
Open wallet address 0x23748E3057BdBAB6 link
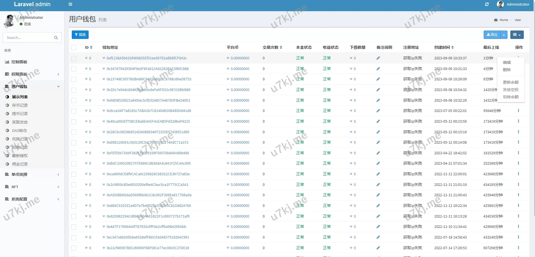pyautogui.click(x=149, y=79)
